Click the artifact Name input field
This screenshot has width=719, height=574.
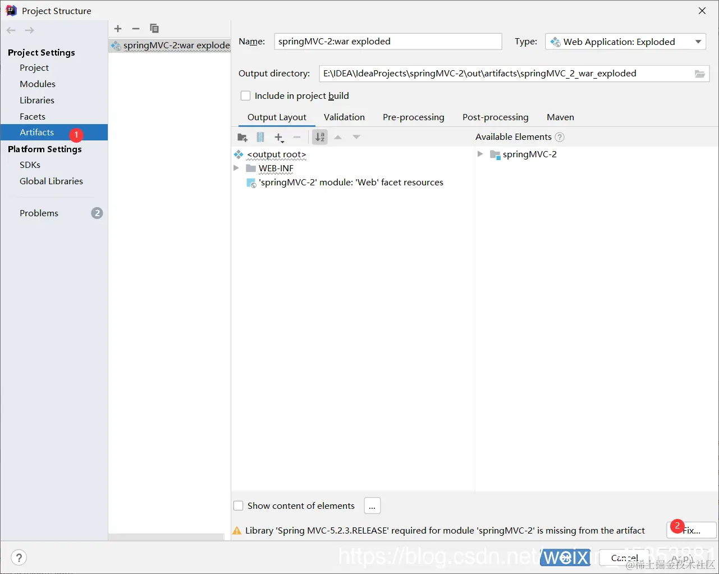coord(388,42)
